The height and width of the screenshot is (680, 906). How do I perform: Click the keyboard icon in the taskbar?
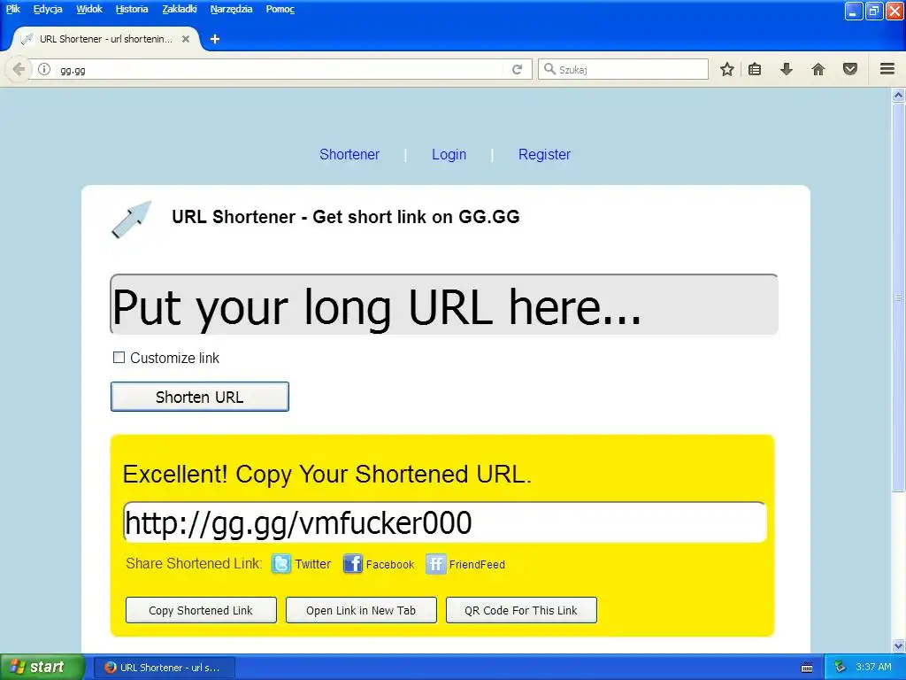pyautogui.click(x=807, y=668)
